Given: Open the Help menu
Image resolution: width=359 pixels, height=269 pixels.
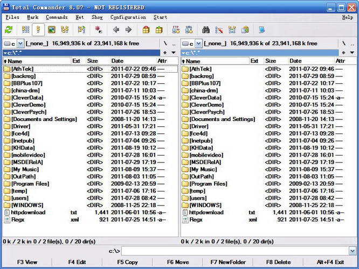Looking at the screenshot, I should point(347,17).
